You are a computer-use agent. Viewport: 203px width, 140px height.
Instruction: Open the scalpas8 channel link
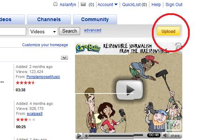(35, 114)
